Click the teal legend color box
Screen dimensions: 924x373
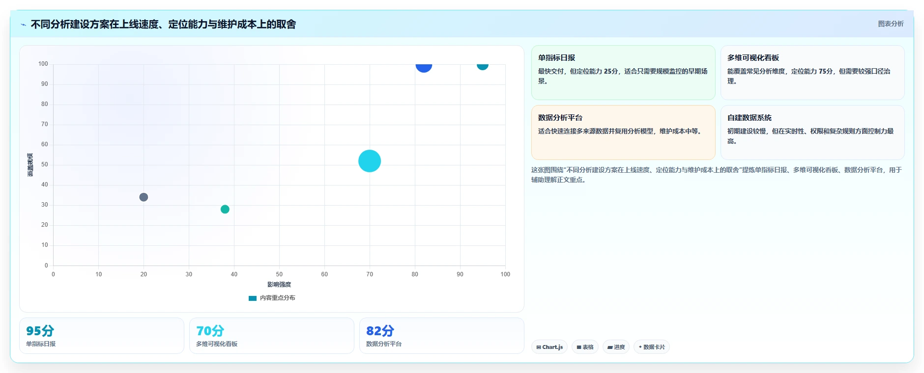pyautogui.click(x=253, y=298)
